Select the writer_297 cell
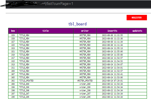 tap(85, 94)
